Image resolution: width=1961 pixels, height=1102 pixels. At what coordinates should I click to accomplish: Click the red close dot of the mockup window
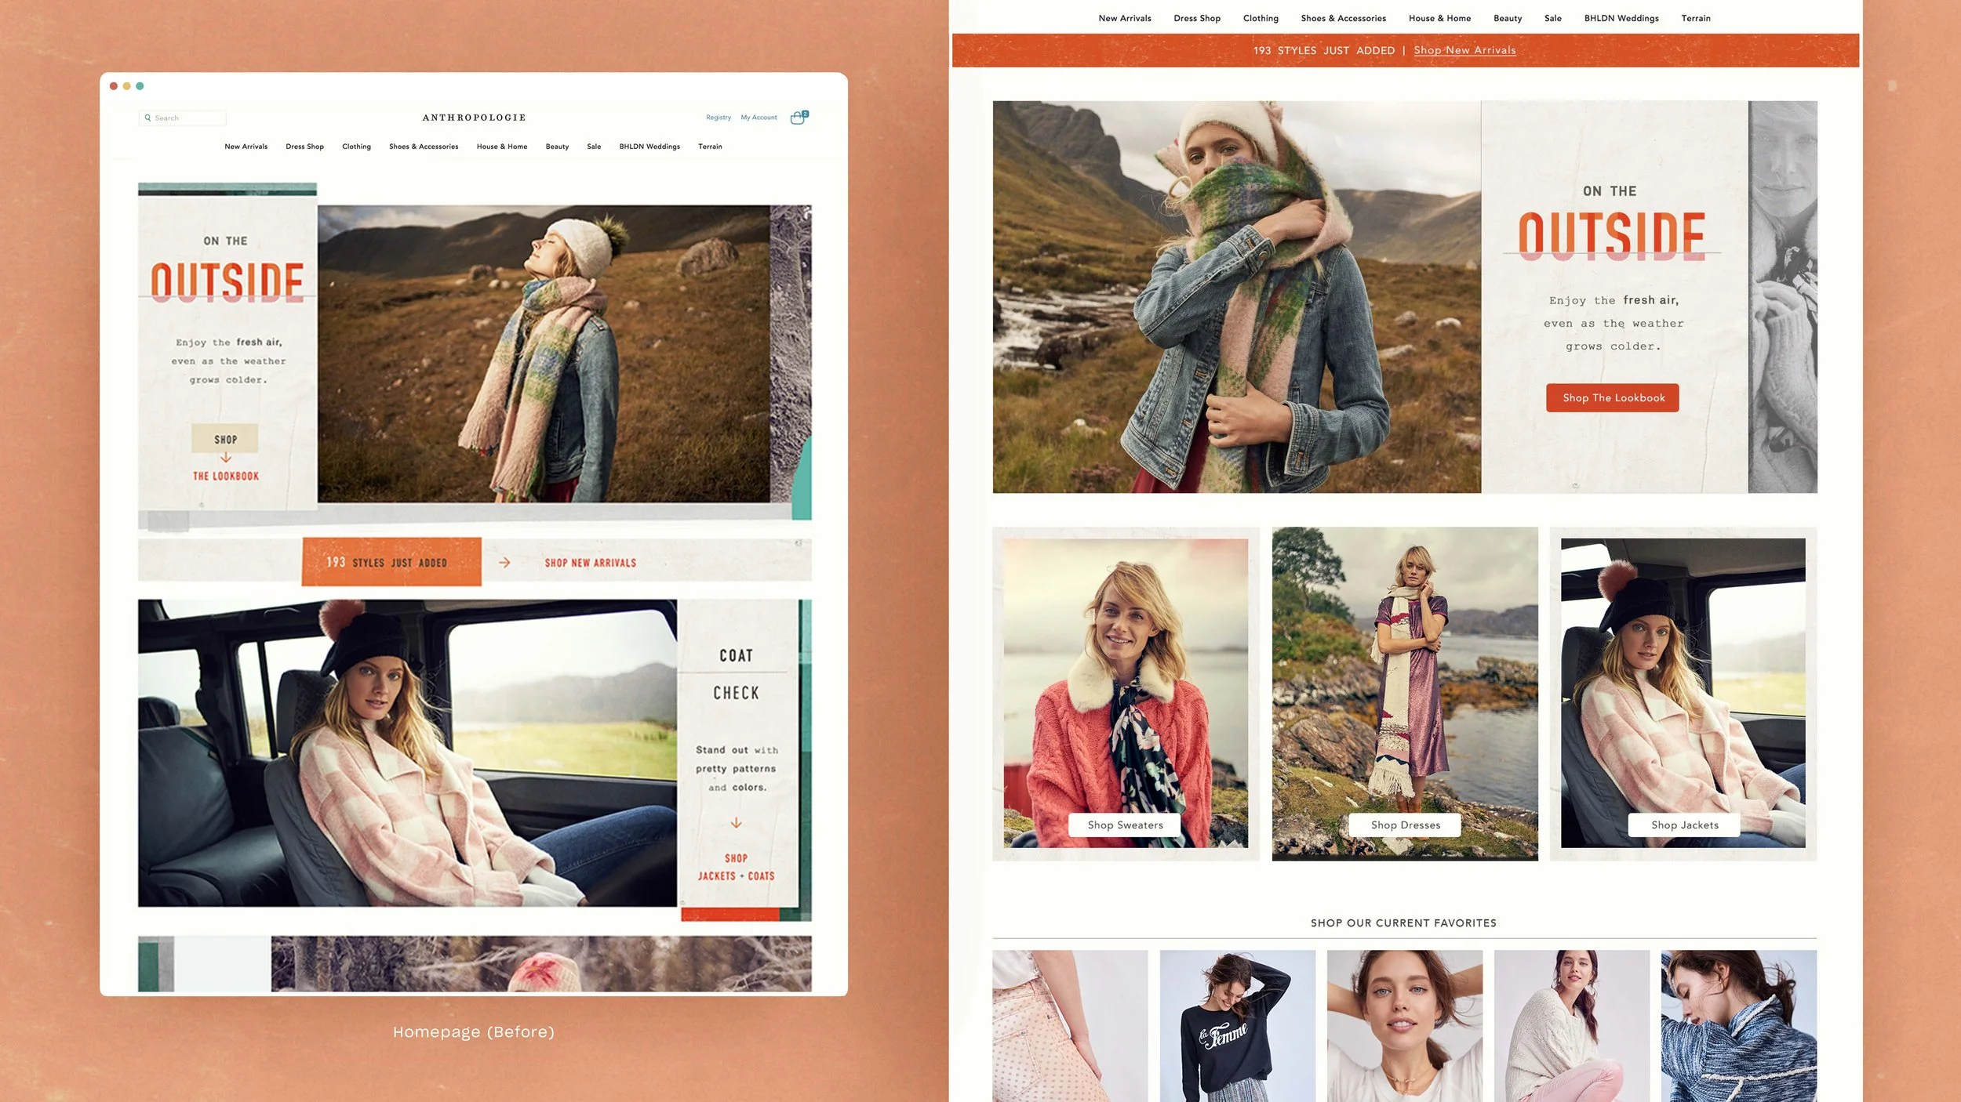[114, 86]
